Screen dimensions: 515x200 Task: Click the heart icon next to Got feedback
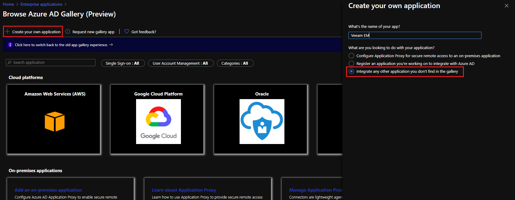pos(127,31)
